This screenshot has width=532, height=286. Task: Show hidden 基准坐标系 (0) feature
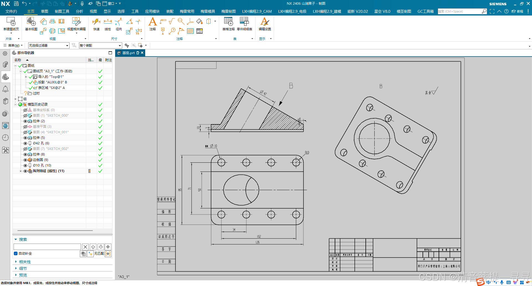25,110
